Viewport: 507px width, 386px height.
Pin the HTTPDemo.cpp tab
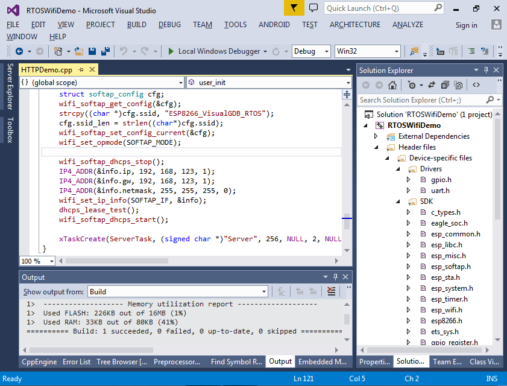pos(81,69)
